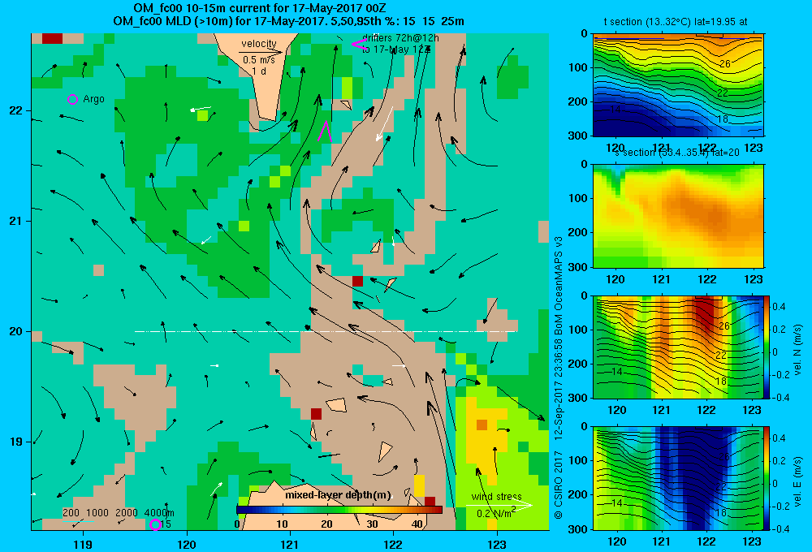Click the magenta Argo circle in the legend

[72, 99]
